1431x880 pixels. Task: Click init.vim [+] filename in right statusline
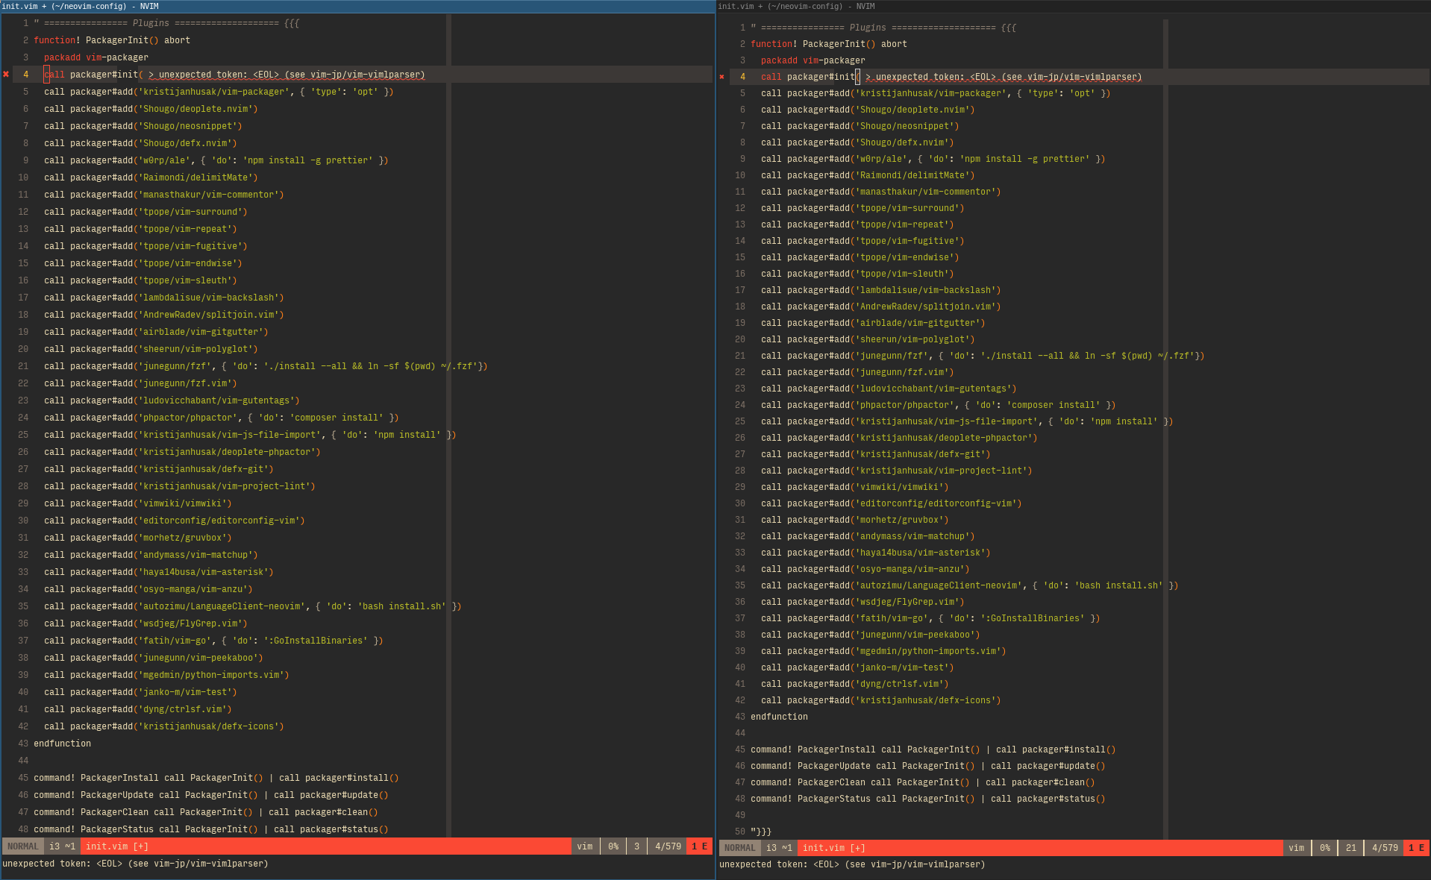[834, 848]
